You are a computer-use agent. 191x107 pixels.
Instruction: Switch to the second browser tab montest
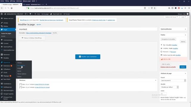point(33,4)
